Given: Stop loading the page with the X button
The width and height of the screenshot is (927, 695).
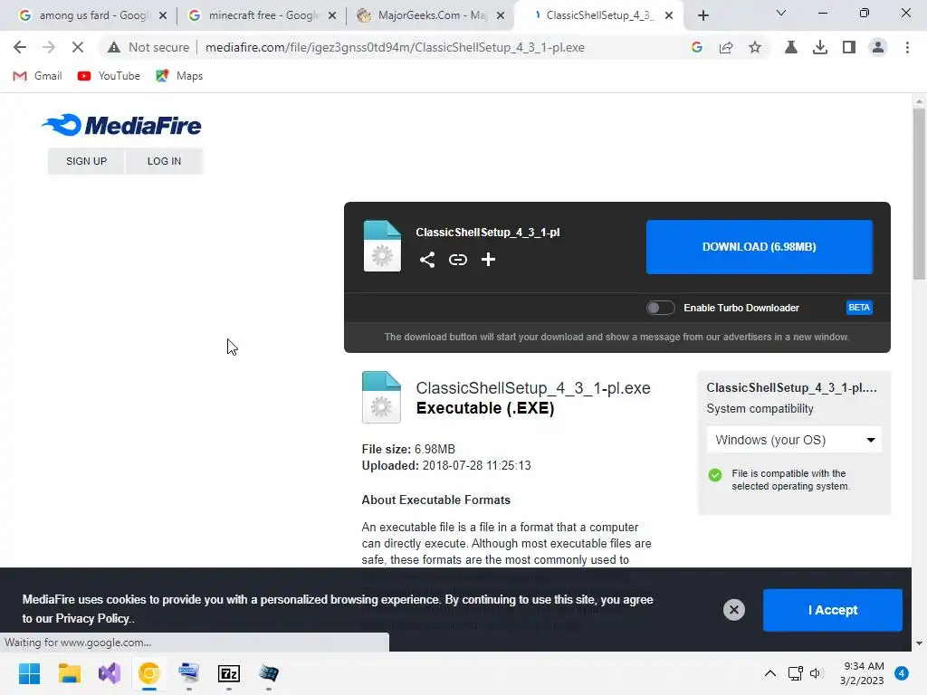Looking at the screenshot, I should click(78, 47).
